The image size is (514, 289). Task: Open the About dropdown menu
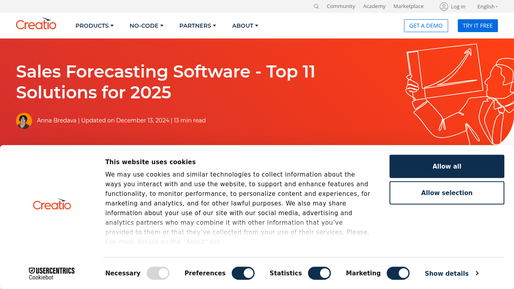(x=245, y=26)
